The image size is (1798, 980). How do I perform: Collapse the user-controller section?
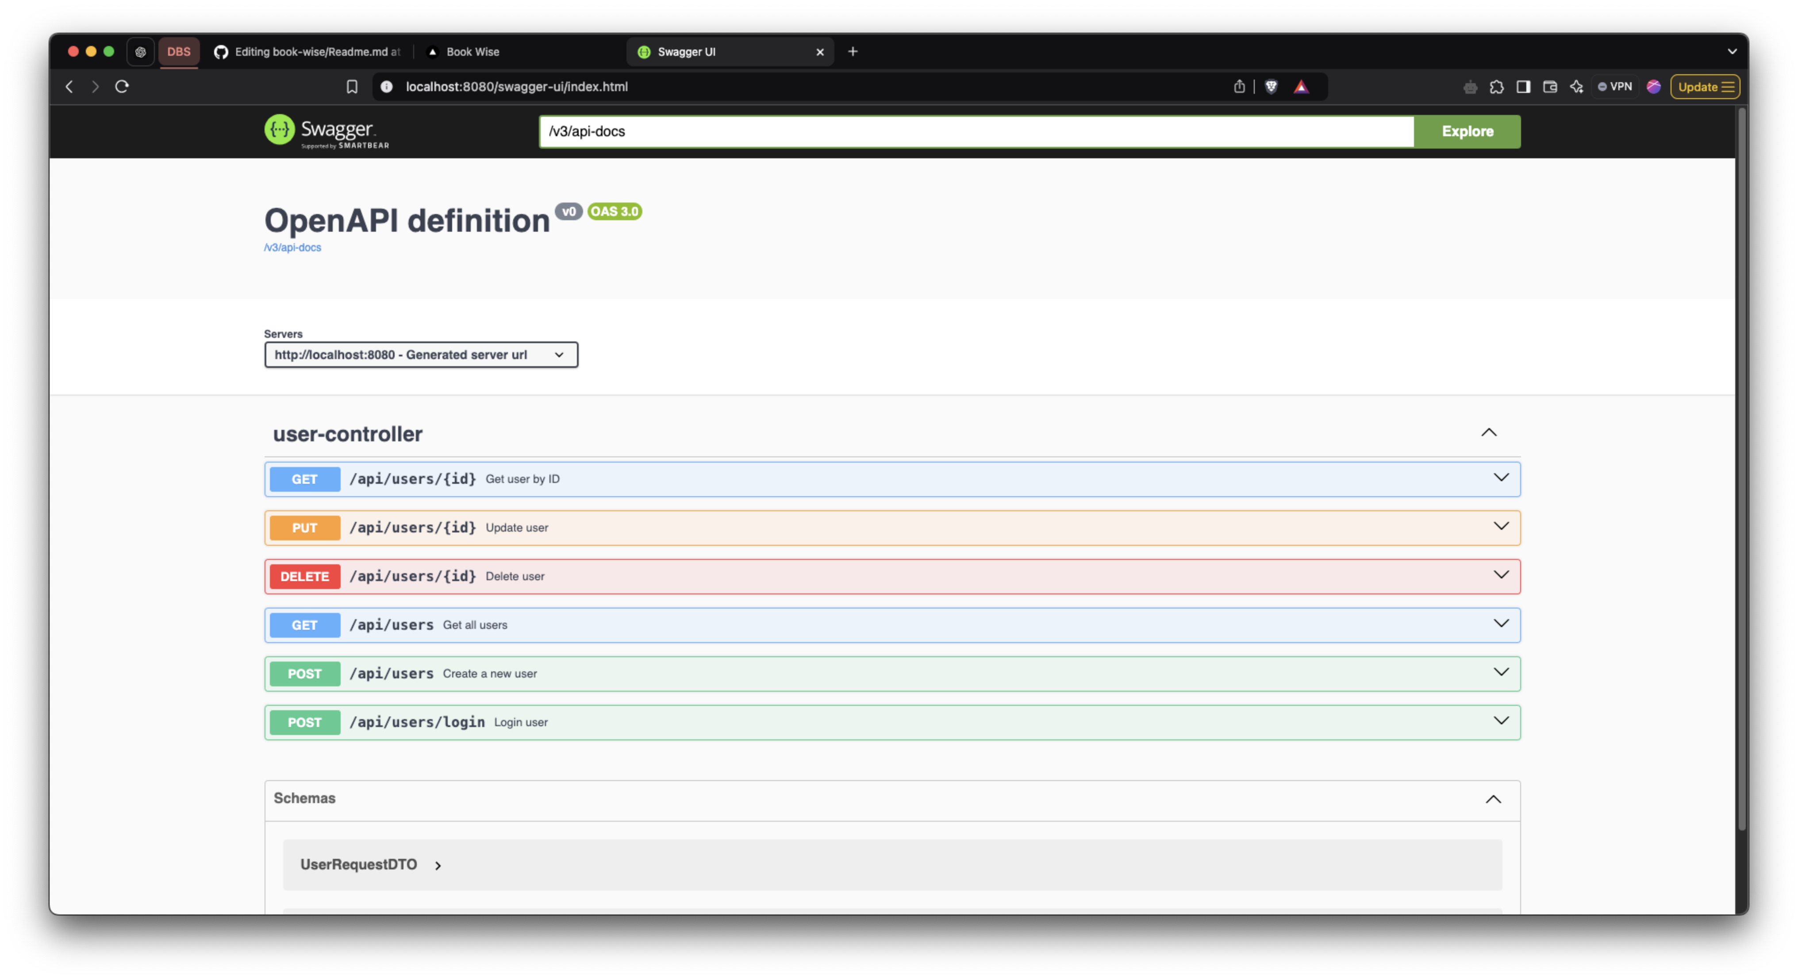pos(1489,433)
